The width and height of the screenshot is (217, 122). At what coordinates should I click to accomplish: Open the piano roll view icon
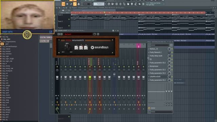coord(113,4)
